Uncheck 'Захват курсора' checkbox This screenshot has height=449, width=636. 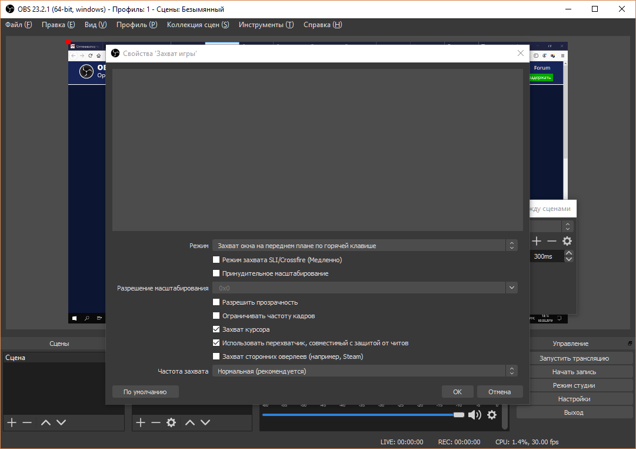tap(216, 329)
